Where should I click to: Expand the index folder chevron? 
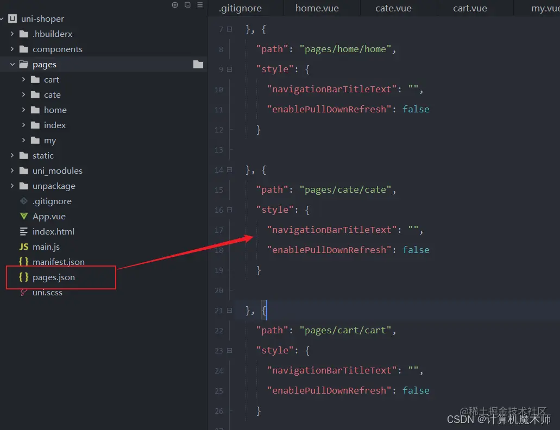tap(23, 125)
